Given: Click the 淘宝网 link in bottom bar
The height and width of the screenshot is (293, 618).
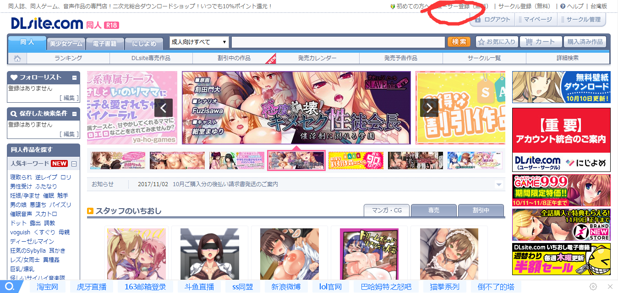Looking at the screenshot, I should 47,287.
